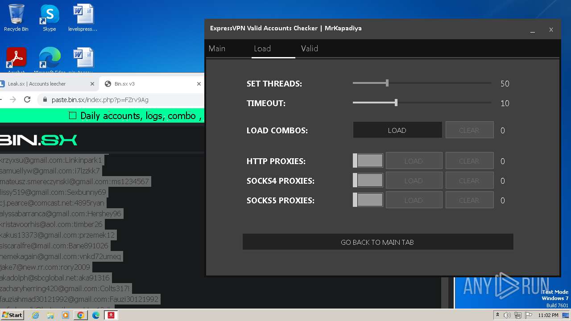
Task: Click the SET THREADS label
Action: point(274,83)
